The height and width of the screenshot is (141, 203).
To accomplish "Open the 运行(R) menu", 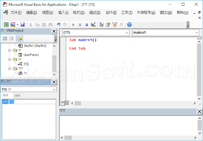I will pyautogui.click(x=111, y=13).
